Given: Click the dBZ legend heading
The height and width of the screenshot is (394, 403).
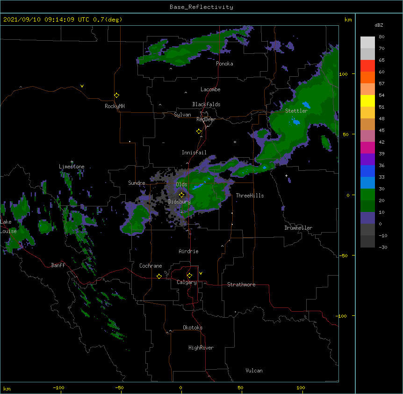Looking at the screenshot, I should click(379, 25).
